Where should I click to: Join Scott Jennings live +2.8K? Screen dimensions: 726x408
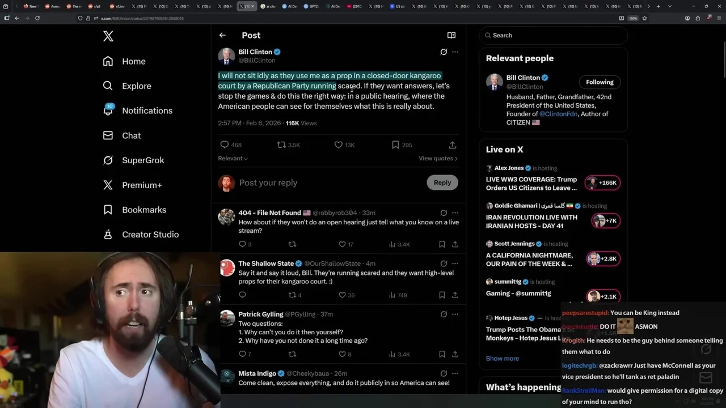603,259
